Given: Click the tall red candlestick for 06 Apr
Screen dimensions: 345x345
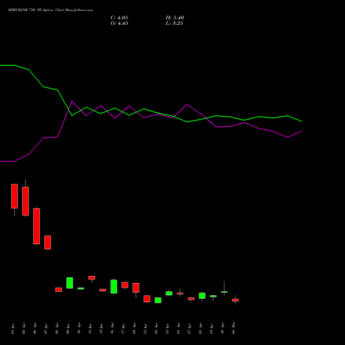Looking at the screenshot, I should pyautogui.click(x=37, y=226).
